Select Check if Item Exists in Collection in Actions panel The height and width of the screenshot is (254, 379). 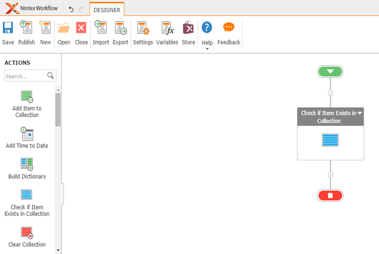click(x=27, y=203)
